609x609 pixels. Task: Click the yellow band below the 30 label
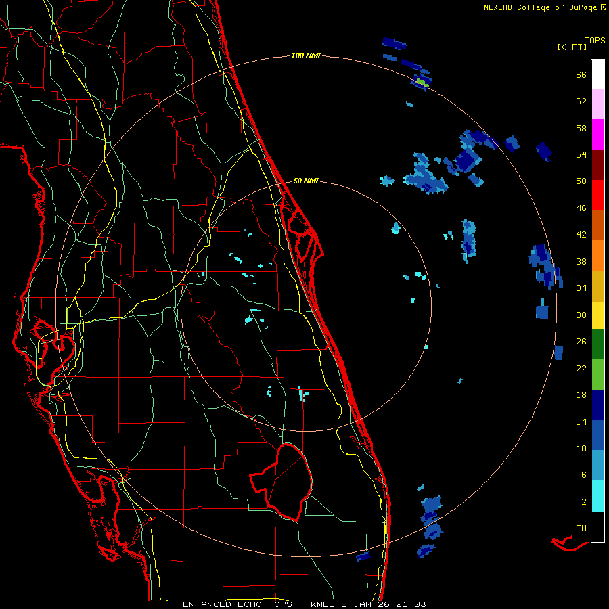click(x=597, y=315)
